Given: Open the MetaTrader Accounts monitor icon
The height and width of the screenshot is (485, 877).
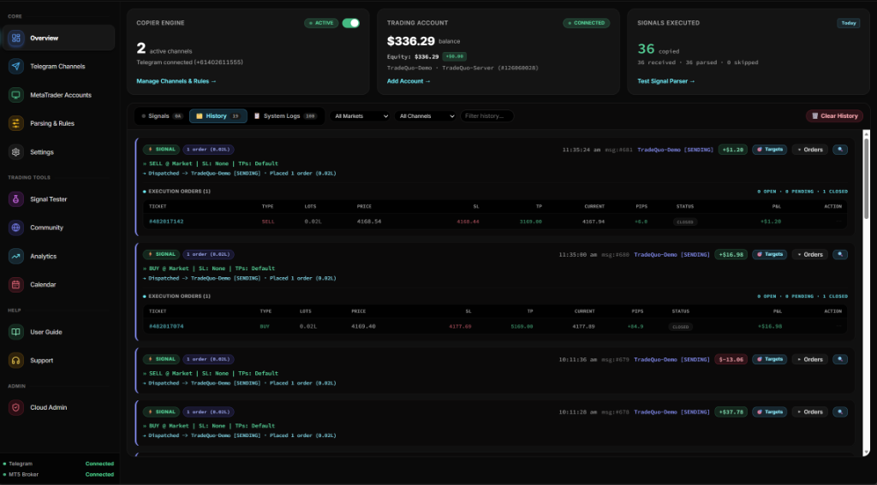Looking at the screenshot, I should pos(15,95).
